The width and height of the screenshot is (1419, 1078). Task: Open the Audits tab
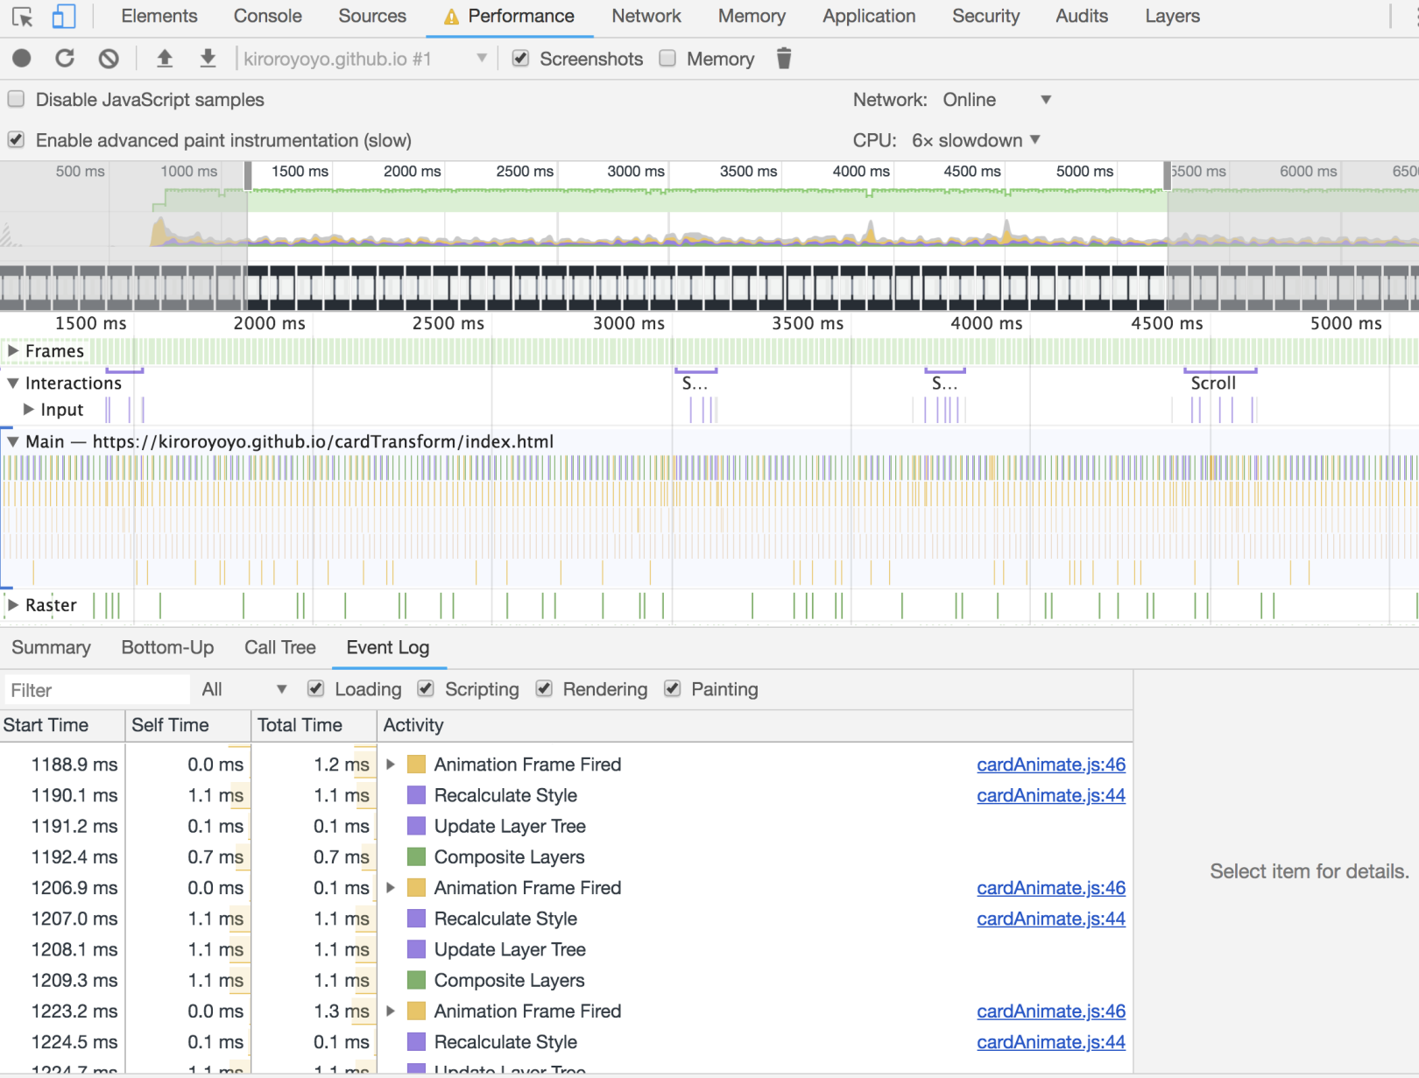[1082, 17]
